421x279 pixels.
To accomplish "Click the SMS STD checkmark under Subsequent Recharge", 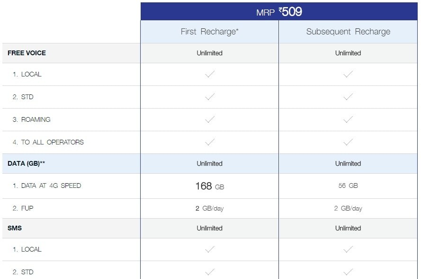I will (348, 272).
